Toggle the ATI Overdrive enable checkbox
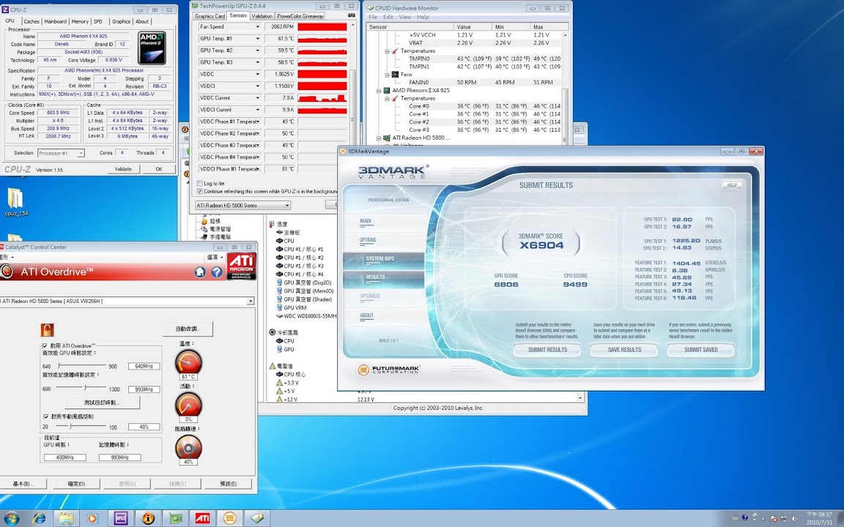 pyautogui.click(x=45, y=345)
